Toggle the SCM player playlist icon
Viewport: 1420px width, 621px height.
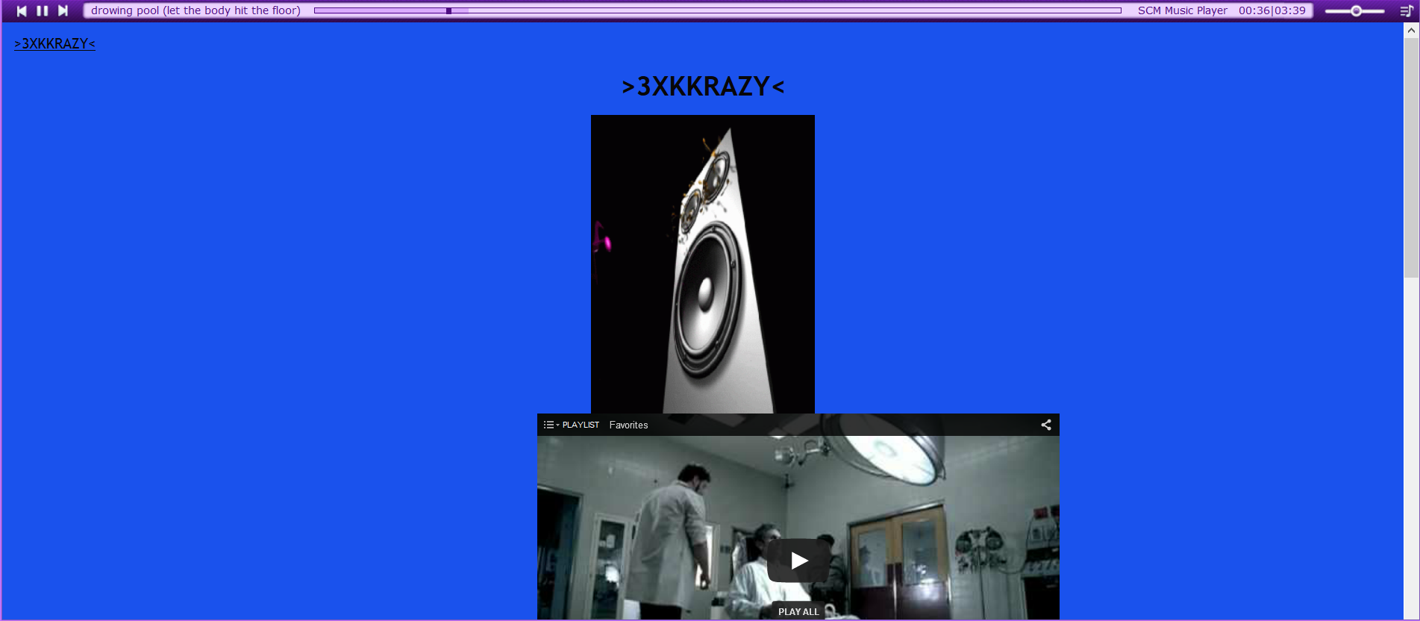1406,10
